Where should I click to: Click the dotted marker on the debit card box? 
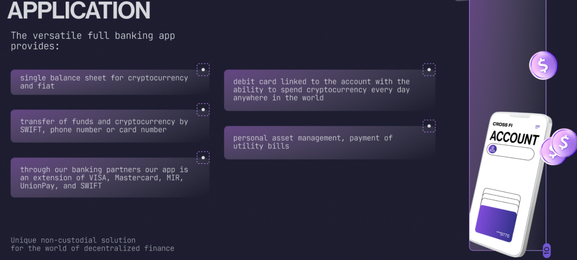pyautogui.click(x=429, y=70)
